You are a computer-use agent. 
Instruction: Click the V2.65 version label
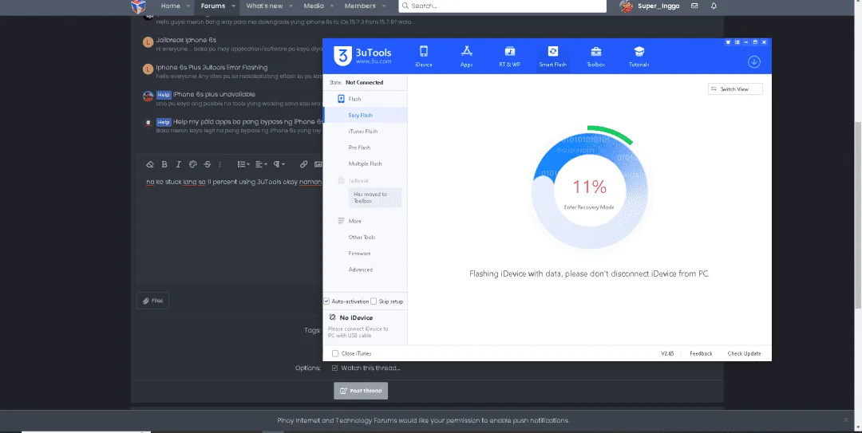click(667, 353)
